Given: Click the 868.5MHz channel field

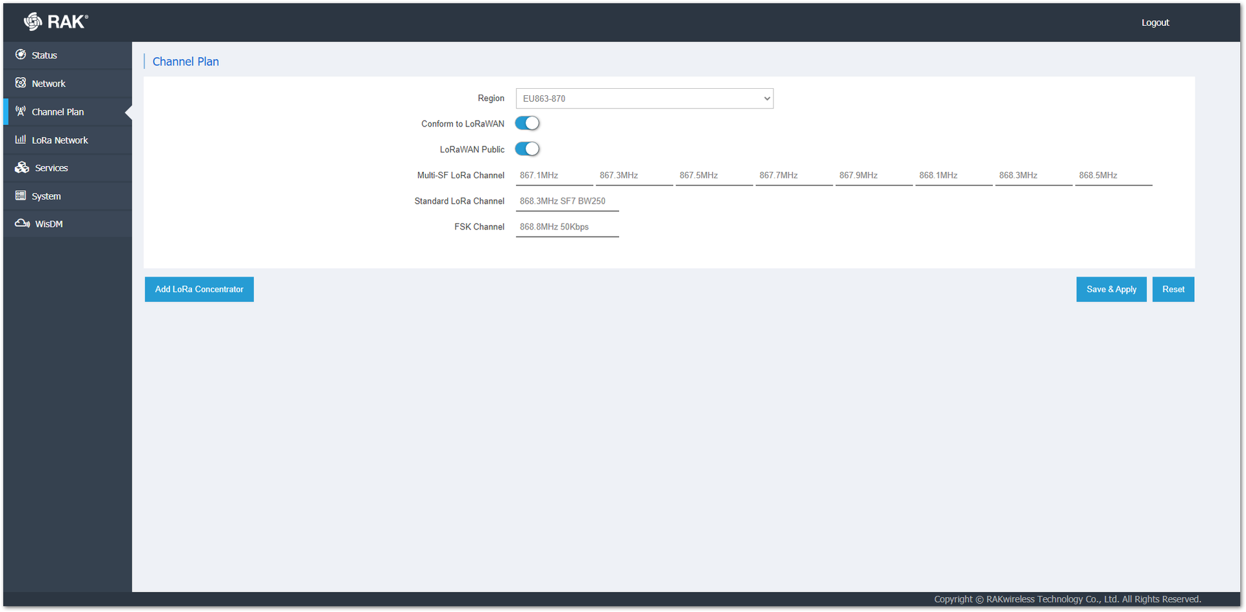Looking at the screenshot, I should point(1113,176).
